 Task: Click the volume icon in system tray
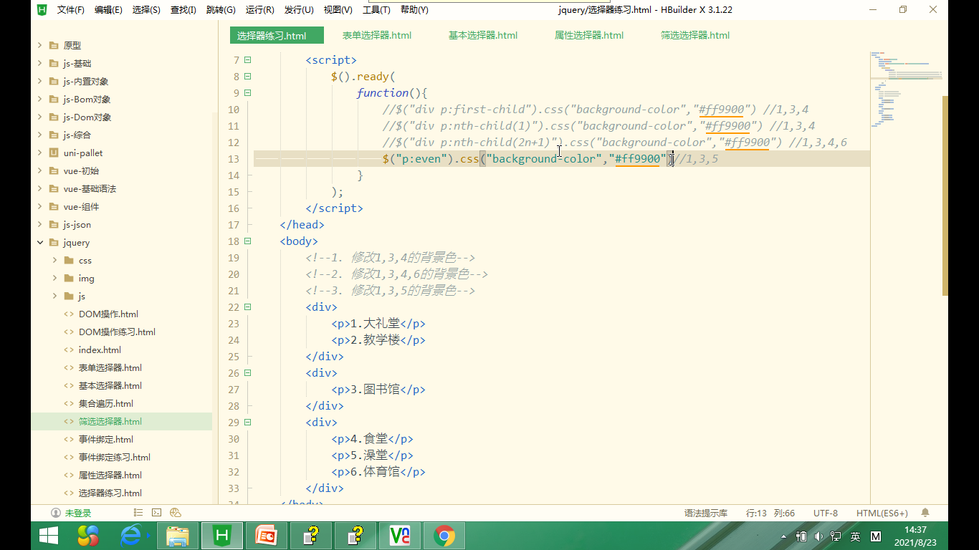click(818, 536)
